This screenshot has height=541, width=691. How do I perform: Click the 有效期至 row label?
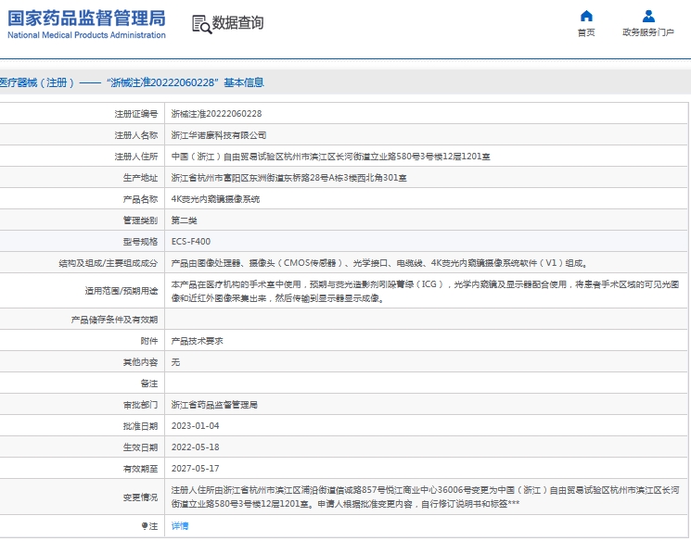coord(140,469)
